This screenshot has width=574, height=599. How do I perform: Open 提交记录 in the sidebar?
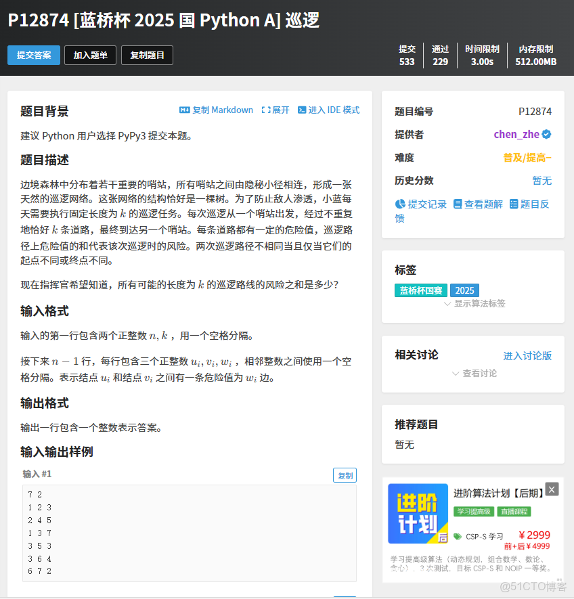(420, 204)
